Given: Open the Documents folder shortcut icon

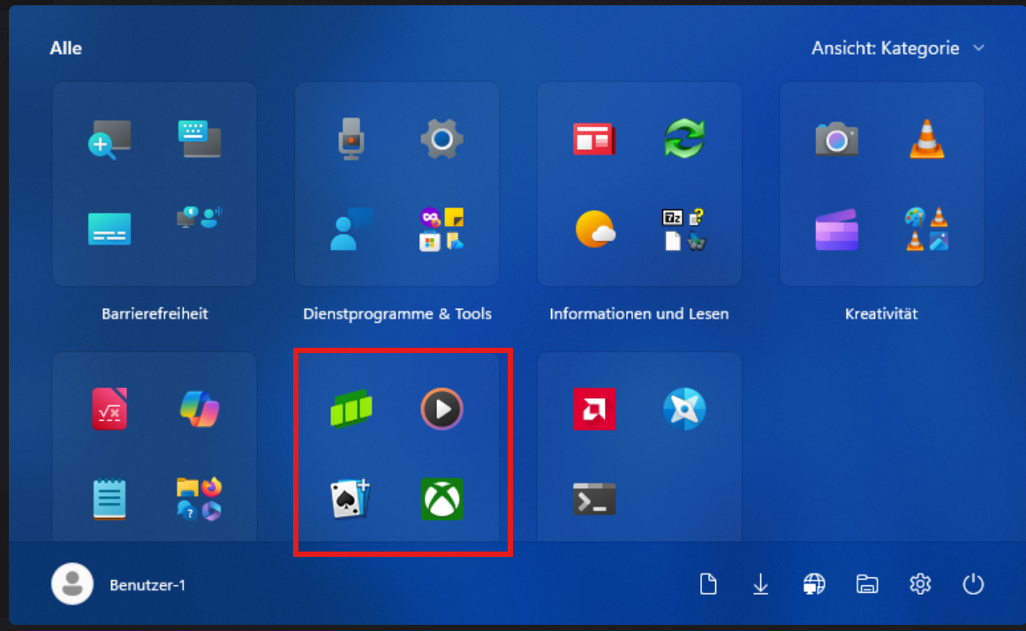Looking at the screenshot, I should point(708,584).
